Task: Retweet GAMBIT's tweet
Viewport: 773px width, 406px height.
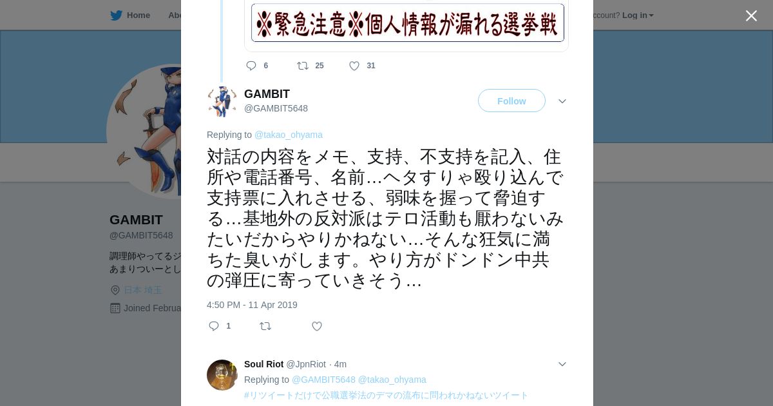Action: (265, 326)
